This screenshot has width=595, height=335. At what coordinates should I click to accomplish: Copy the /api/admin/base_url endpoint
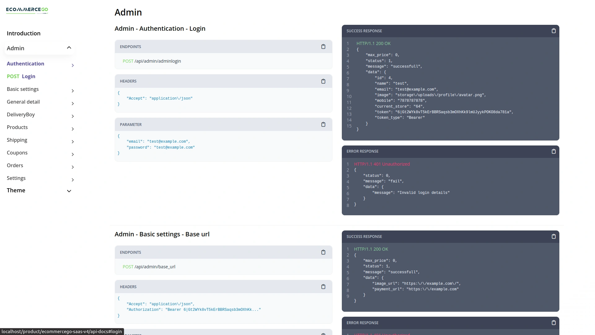click(x=323, y=252)
